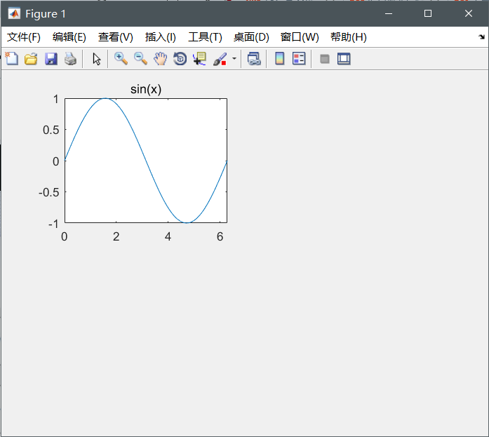Open the 桌面(D) menu
Image resolution: width=489 pixels, height=437 pixels.
pos(251,37)
